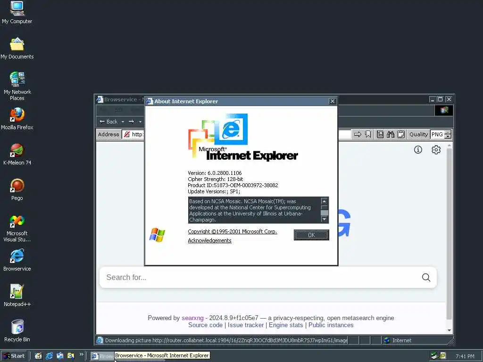Click the Version: 6.0.2800.1106 text
Image resolution: width=483 pixels, height=362 pixels.
point(215,173)
